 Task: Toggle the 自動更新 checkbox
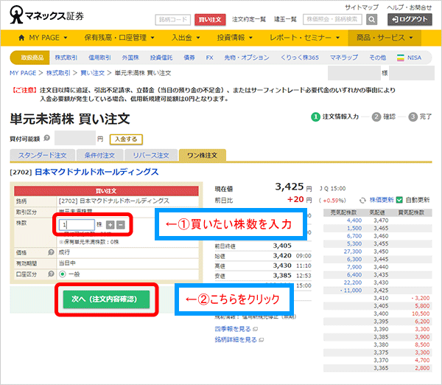[400, 200]
